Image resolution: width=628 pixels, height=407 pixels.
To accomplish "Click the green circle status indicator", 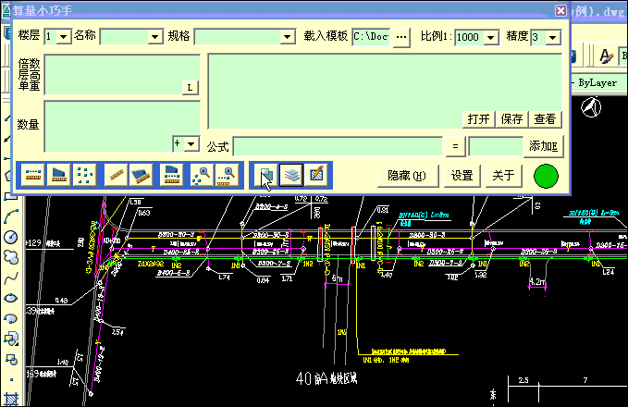I will (x=547, y=176).
